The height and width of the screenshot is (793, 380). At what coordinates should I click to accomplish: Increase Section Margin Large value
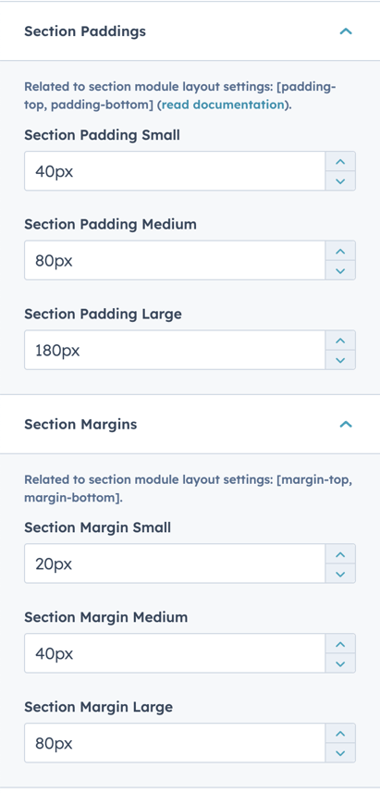340,734
